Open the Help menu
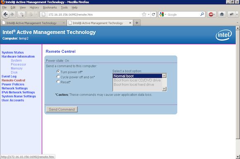This screenshot has width=240, height=159. [x=74, y=7]
